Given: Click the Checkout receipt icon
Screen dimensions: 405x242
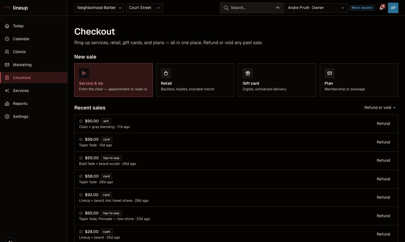Looking at the screenshot, I should pyautogui.click(x=7, y=78).
